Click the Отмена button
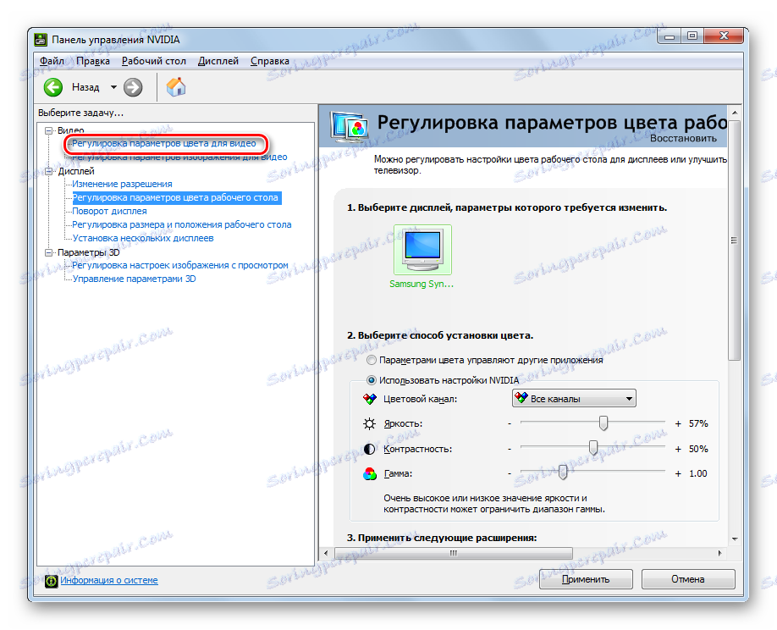The height and width of the screenshot is (630, 777). (688, 579)
